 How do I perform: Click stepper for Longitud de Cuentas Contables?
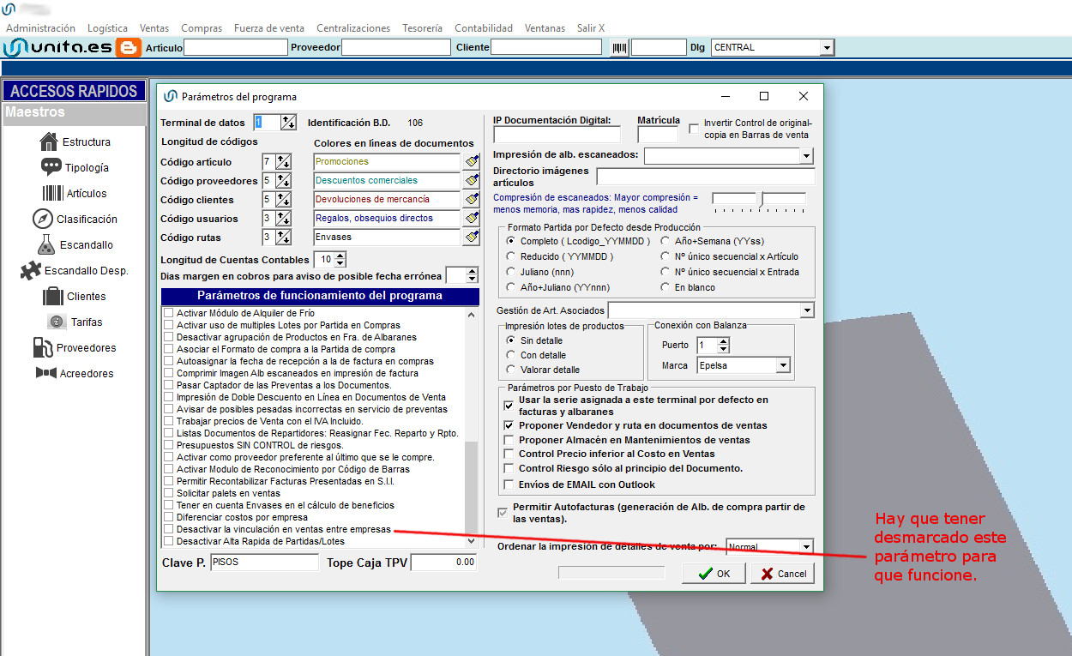340,259
